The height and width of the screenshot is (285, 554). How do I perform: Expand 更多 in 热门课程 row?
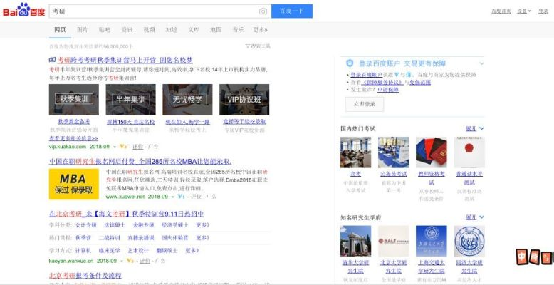click(203, 237)
